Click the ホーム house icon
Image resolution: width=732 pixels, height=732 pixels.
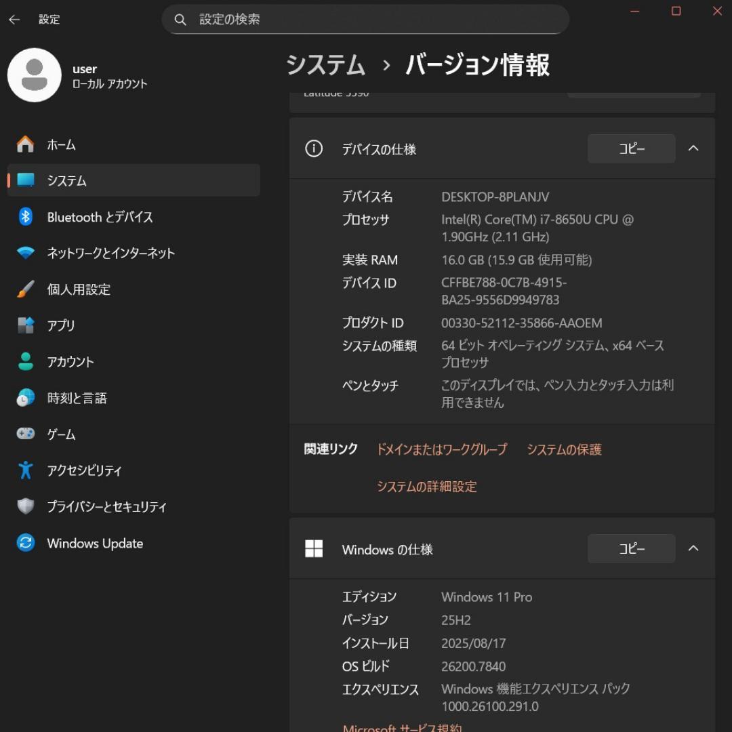pos(25,144)
